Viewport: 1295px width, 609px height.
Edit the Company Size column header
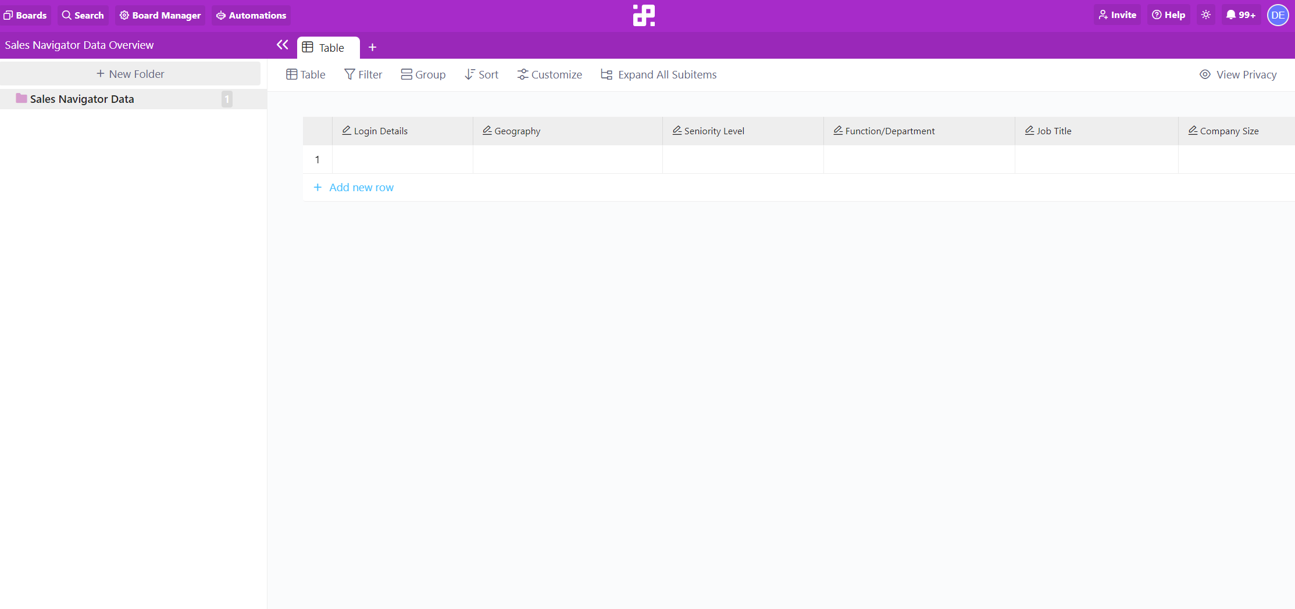[x=1237, y=131]
